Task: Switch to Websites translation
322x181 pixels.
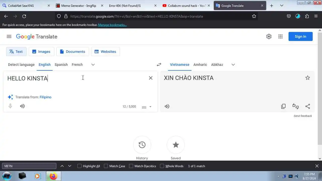Action: click(105, 52)
